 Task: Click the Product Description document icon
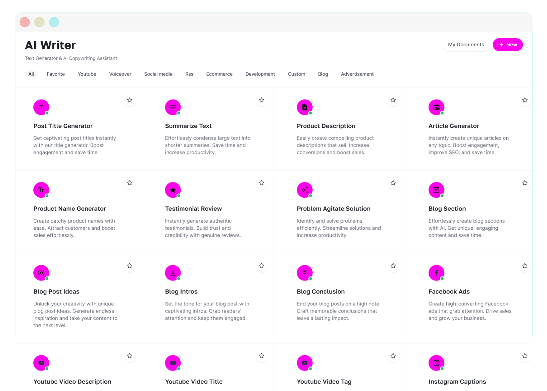coord(305,107)
